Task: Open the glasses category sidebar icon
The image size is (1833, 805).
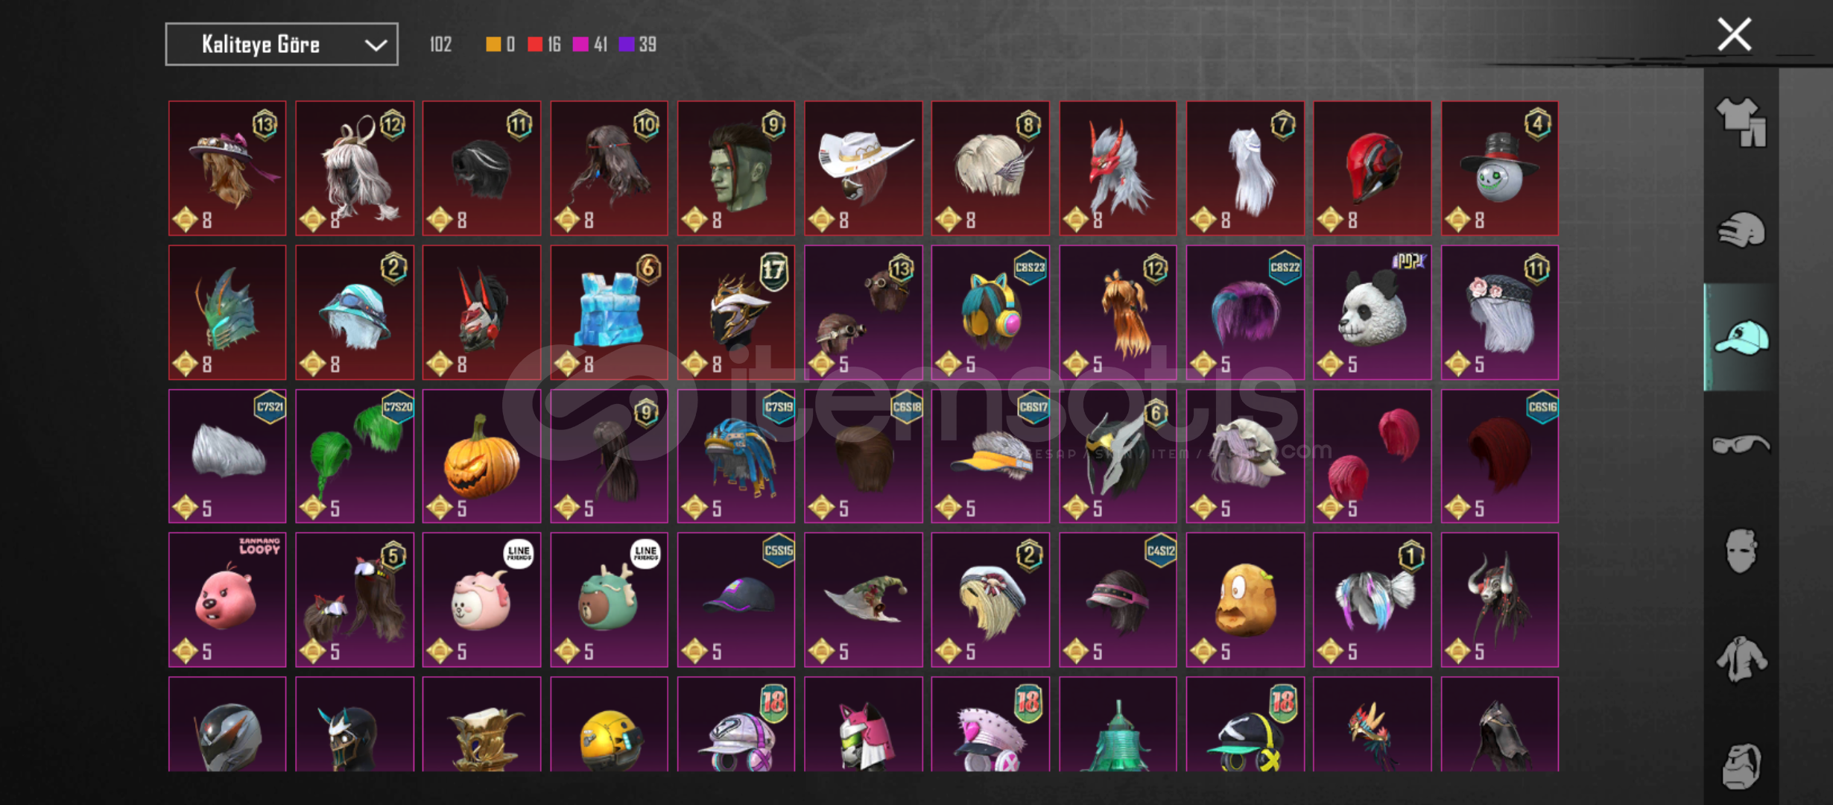Action: click(x=1741, y=444)
